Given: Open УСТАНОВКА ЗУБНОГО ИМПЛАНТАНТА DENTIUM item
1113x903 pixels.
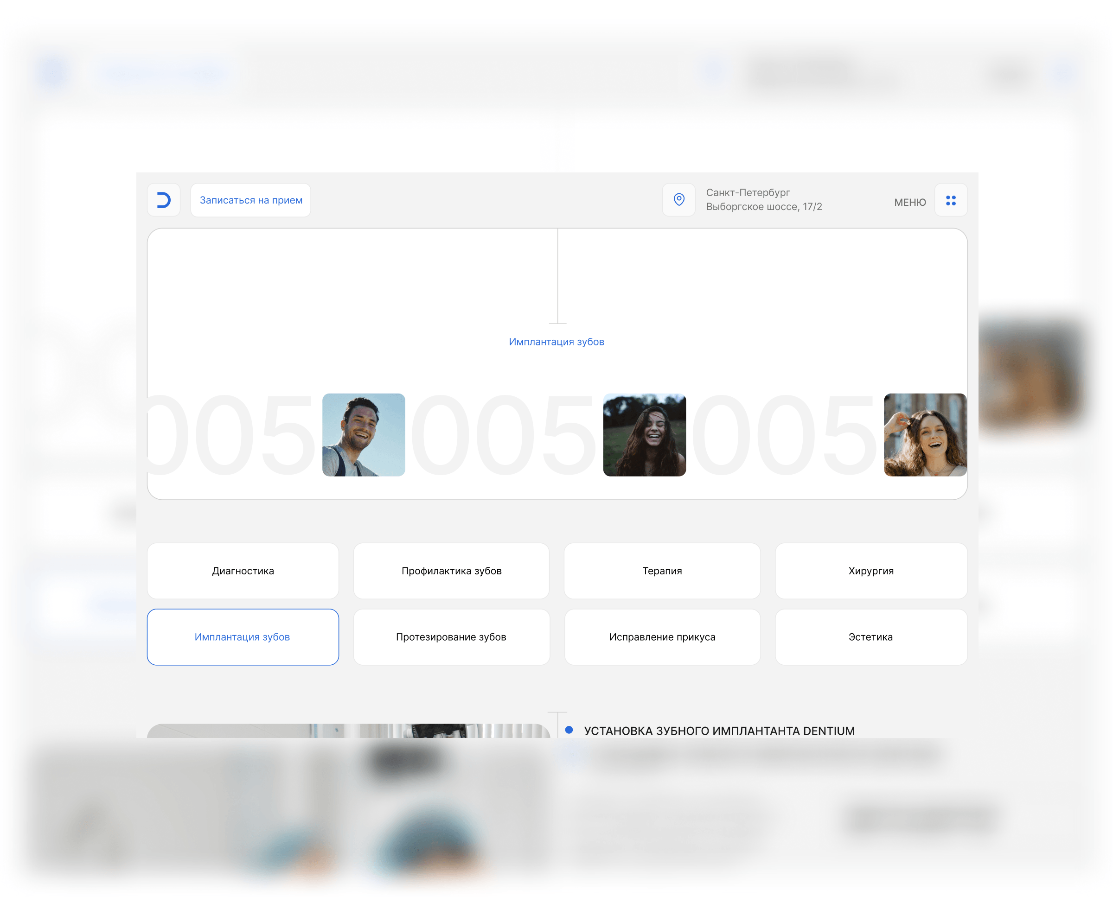Looking at the screenshot, I should pyautogui.click(x=719, y=731).
